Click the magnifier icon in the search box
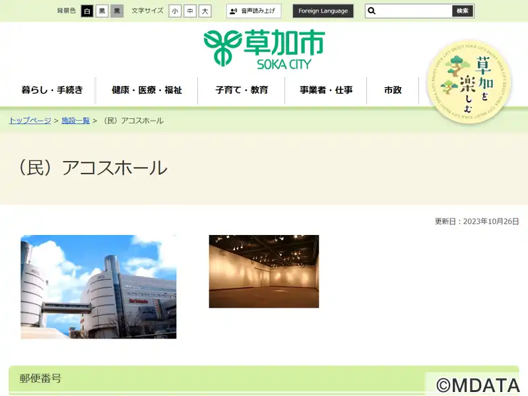This screenshot has width=528, height=396. coord(372,11)
